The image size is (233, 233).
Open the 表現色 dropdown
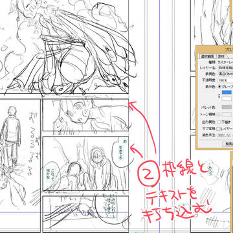click(x=225, y=74)
